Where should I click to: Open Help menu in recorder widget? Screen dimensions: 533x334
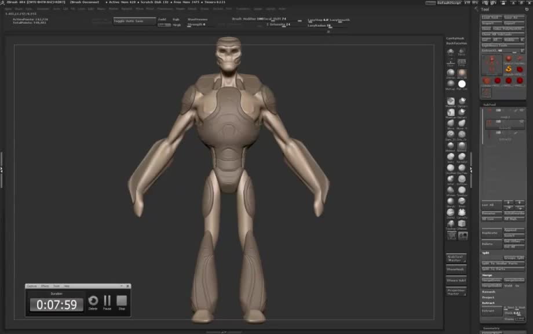click(67, 286)
